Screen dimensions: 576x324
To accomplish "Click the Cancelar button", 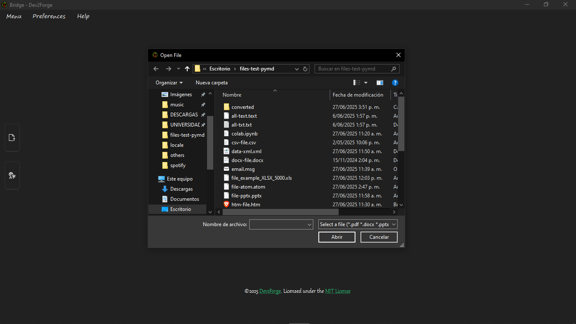I will 379,237.
